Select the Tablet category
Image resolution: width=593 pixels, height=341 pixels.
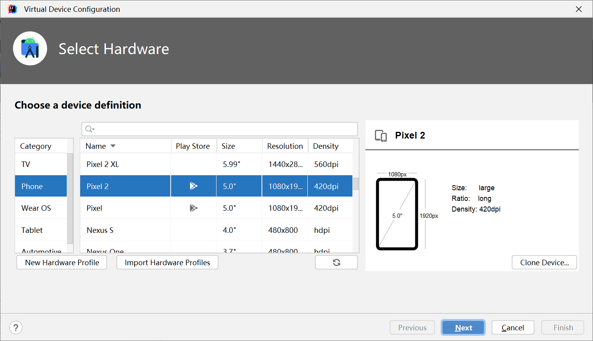tap(41, 230)
